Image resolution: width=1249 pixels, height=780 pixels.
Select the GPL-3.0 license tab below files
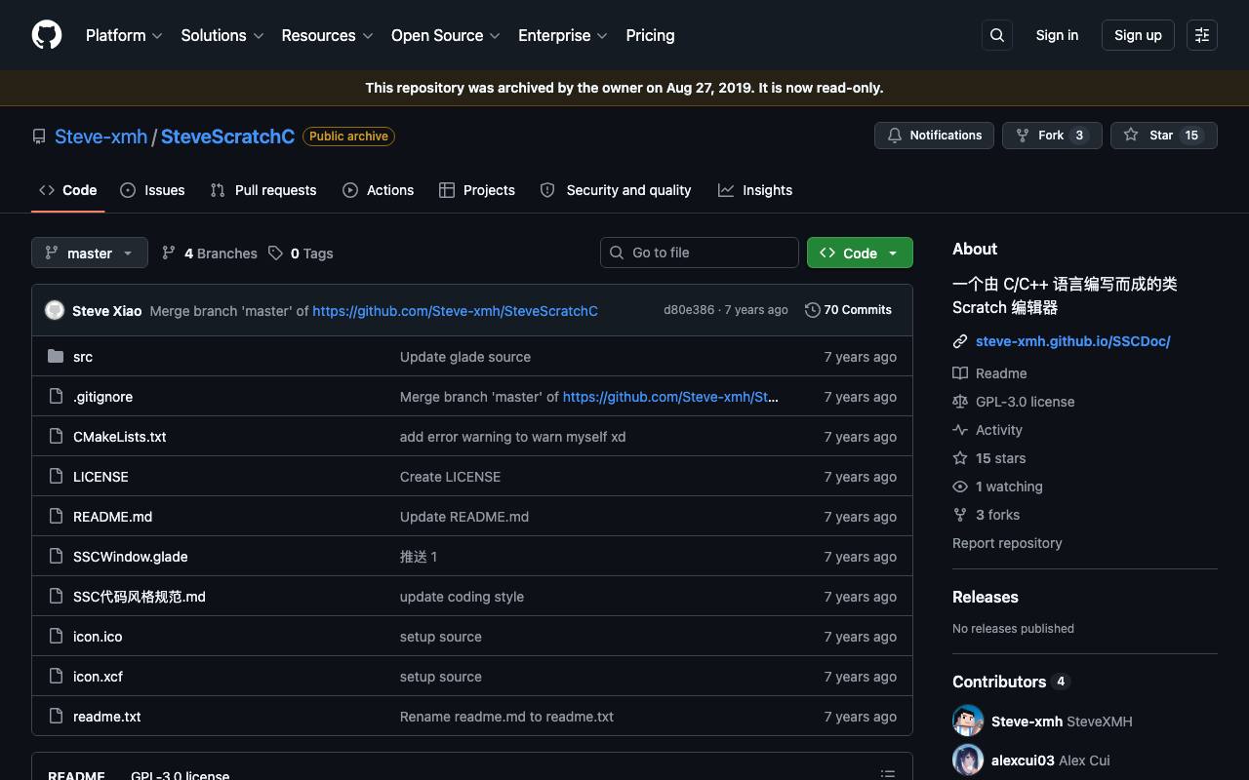(x=181, y=774)
